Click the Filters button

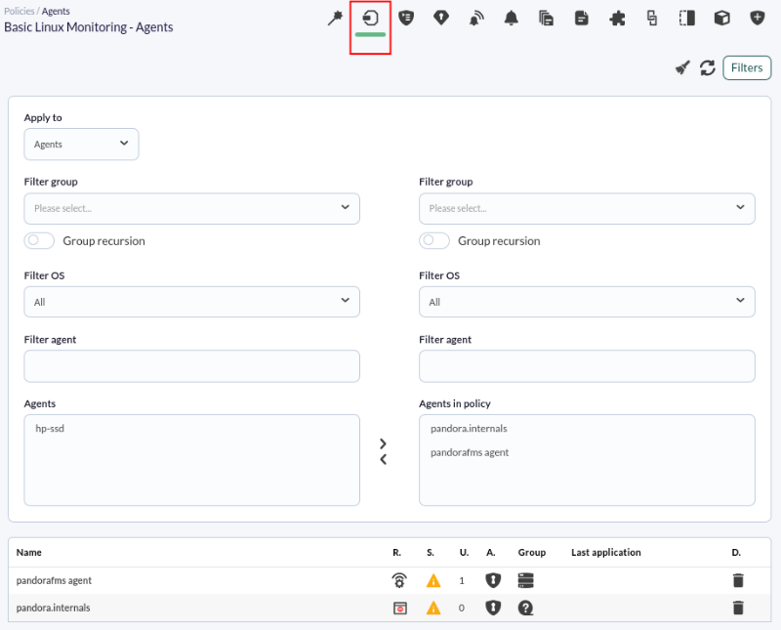[x=747, y=67]
